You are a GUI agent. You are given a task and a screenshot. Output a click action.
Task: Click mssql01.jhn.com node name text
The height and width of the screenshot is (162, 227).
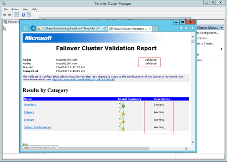coord(67,60)
